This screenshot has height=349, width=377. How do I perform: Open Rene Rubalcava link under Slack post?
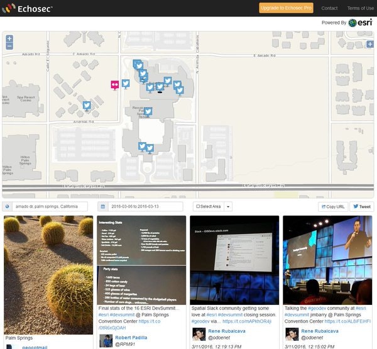click(x=227, y=331)
